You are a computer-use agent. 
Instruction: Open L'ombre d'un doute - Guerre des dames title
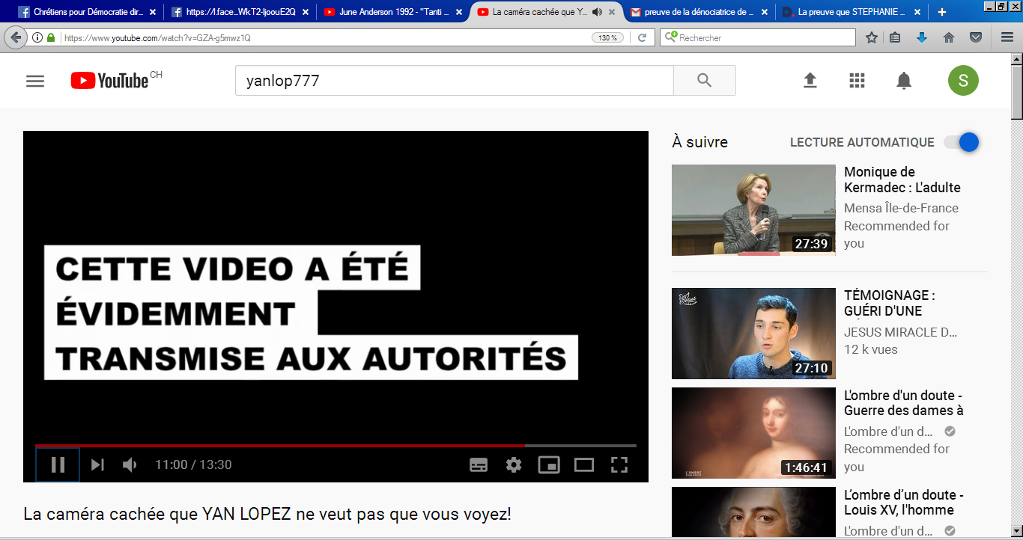tap(904, 402)
